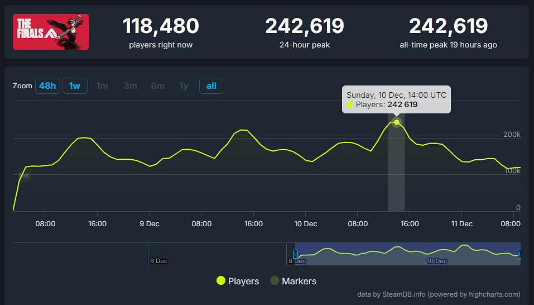Choose the 3m zoom range
The image size is (534, 305).
pyautogui.click(x=131, y=85)
